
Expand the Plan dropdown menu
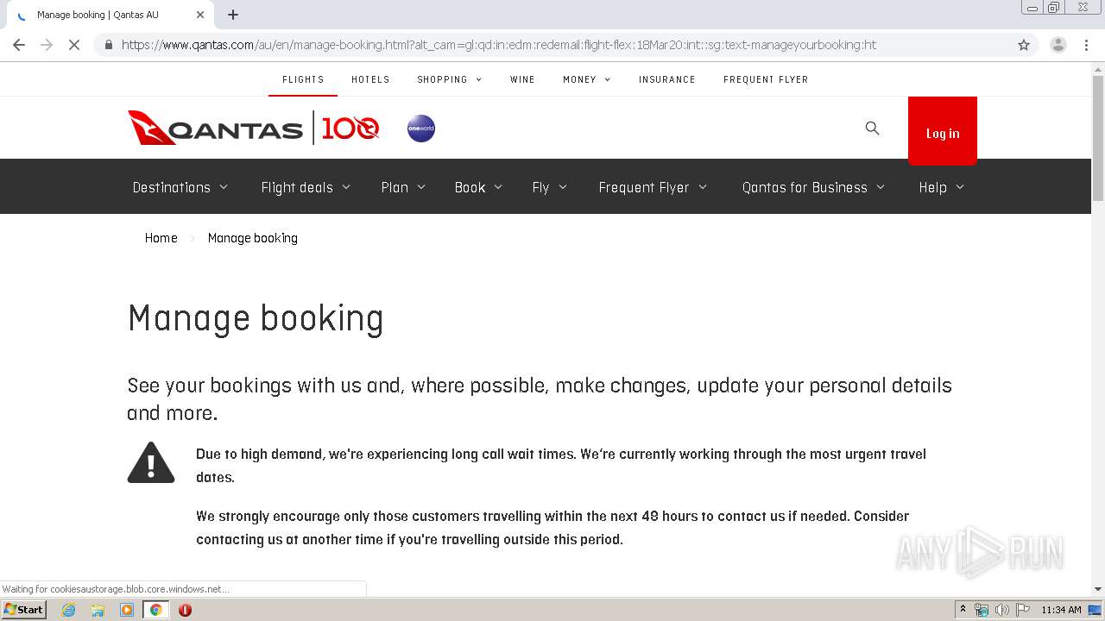tap(403, 187)
